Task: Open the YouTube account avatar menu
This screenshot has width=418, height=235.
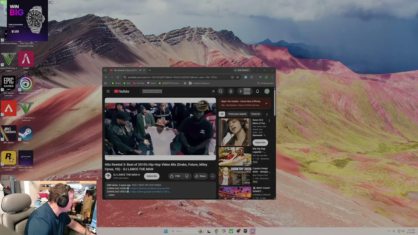Action: pos(267,91)
